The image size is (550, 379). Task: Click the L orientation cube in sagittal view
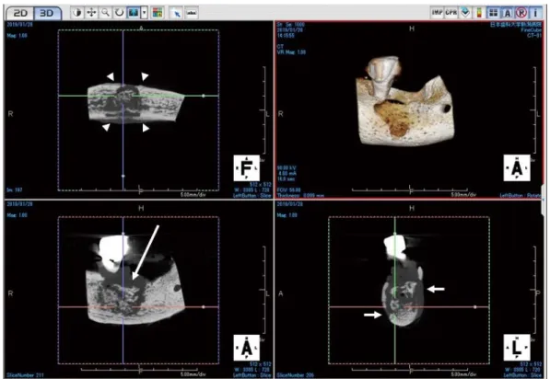[x=517, y=348]
